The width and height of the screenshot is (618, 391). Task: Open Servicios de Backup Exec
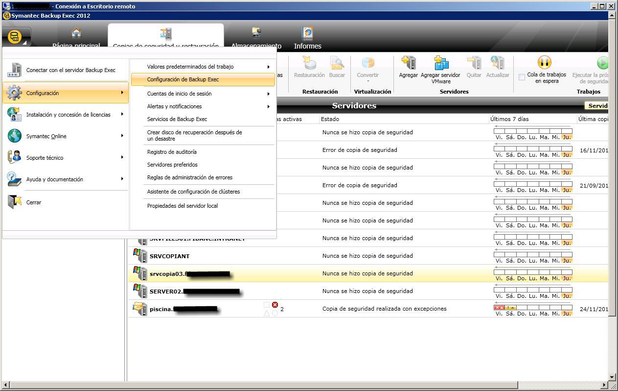pyautogui.click(x=203, y=119)
